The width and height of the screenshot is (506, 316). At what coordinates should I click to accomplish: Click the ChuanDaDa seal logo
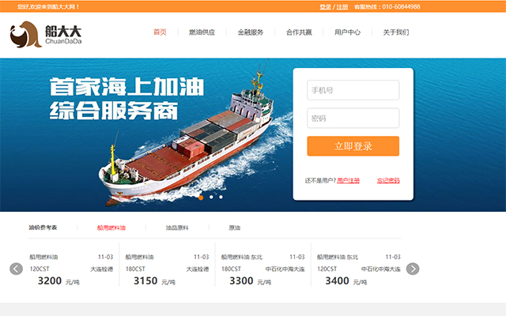click(x=46, y=34)
